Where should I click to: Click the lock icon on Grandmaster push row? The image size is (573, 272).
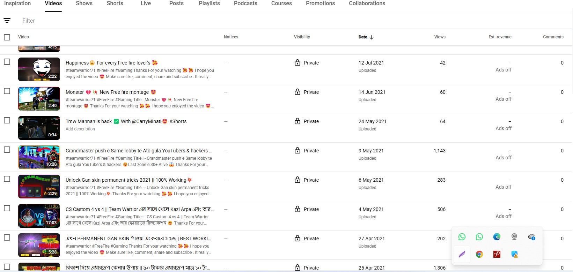tap(297, 151)
